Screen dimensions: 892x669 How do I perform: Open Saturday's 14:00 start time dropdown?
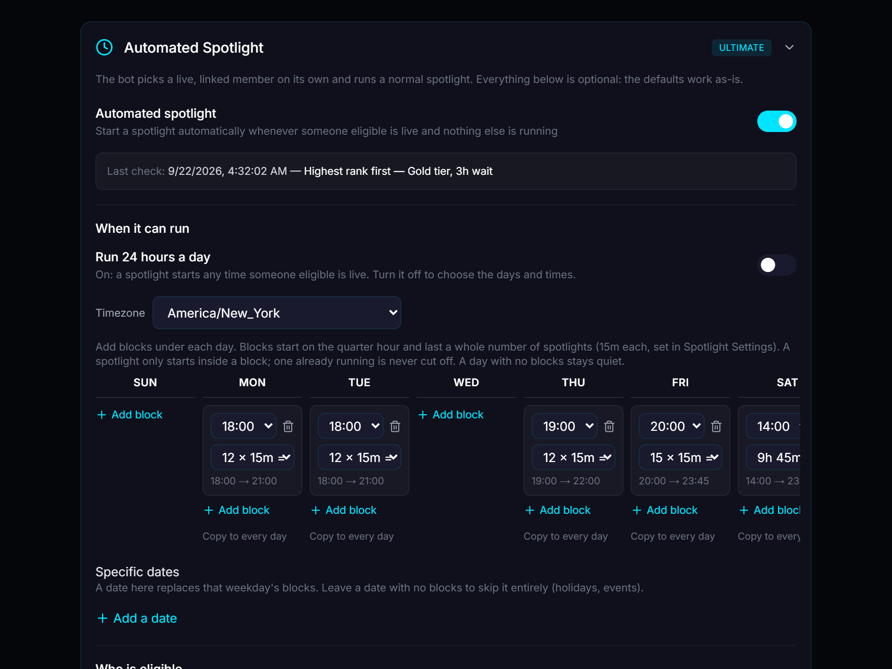pos(773,426)
